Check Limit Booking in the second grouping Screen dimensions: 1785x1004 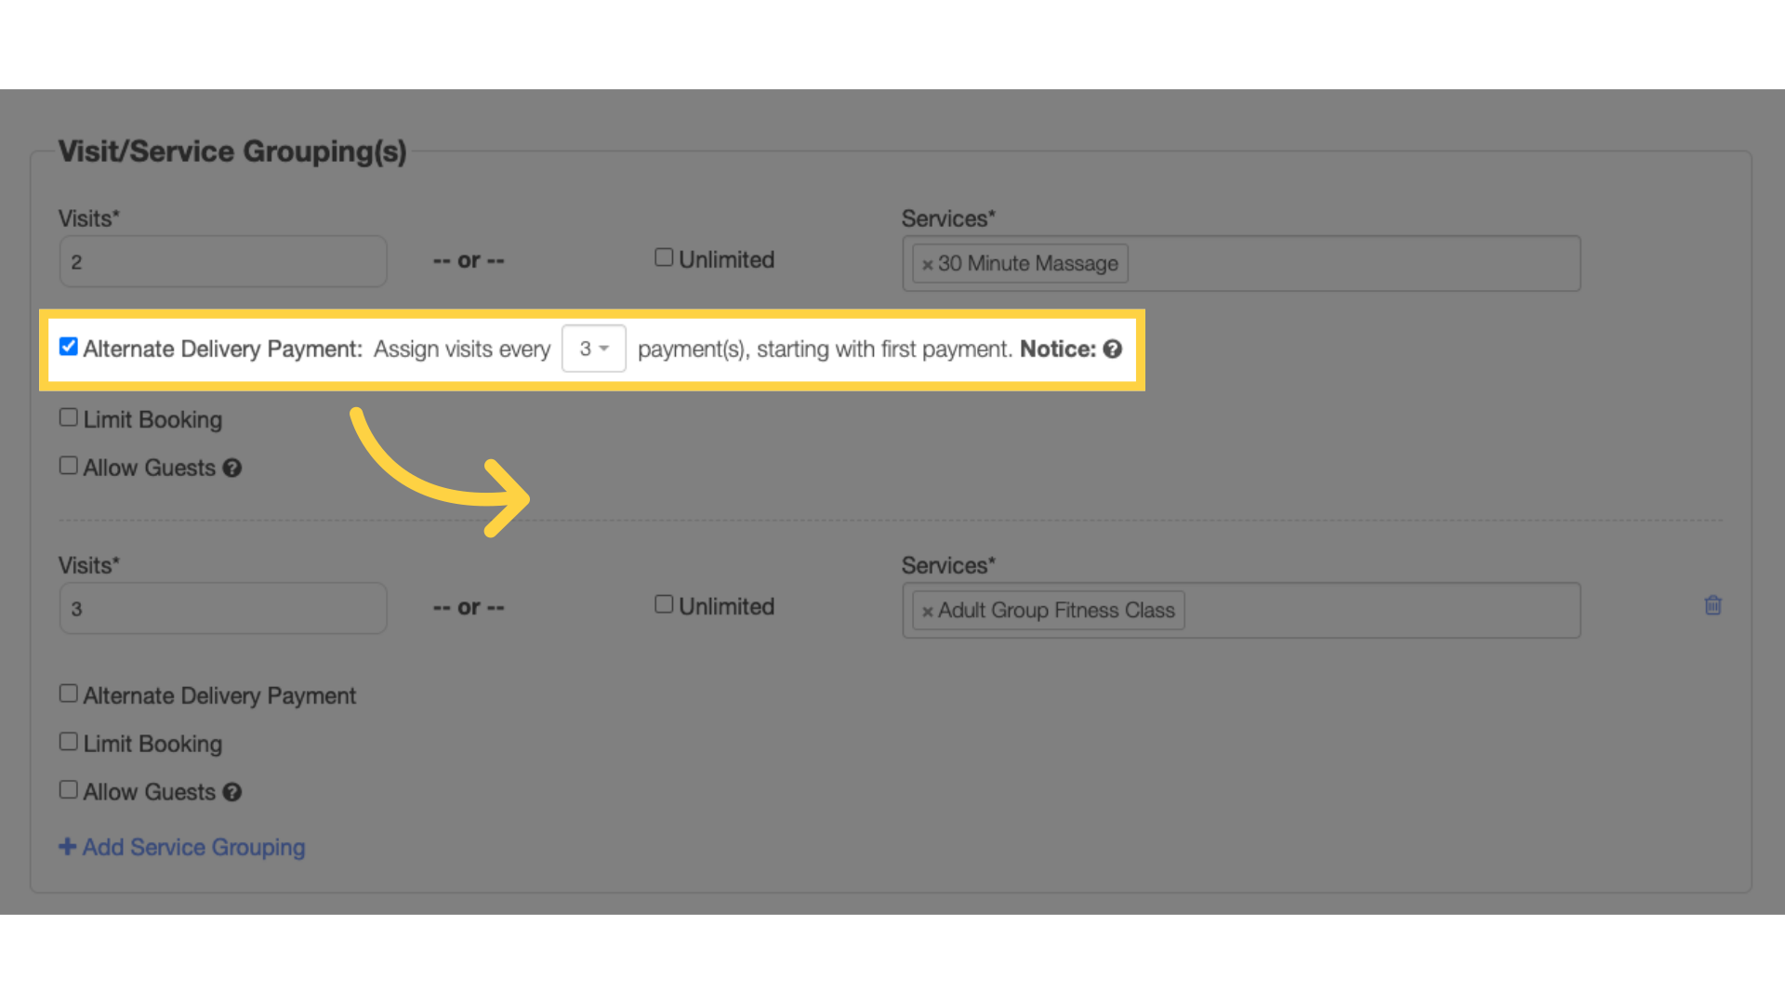tap(68, 742)
